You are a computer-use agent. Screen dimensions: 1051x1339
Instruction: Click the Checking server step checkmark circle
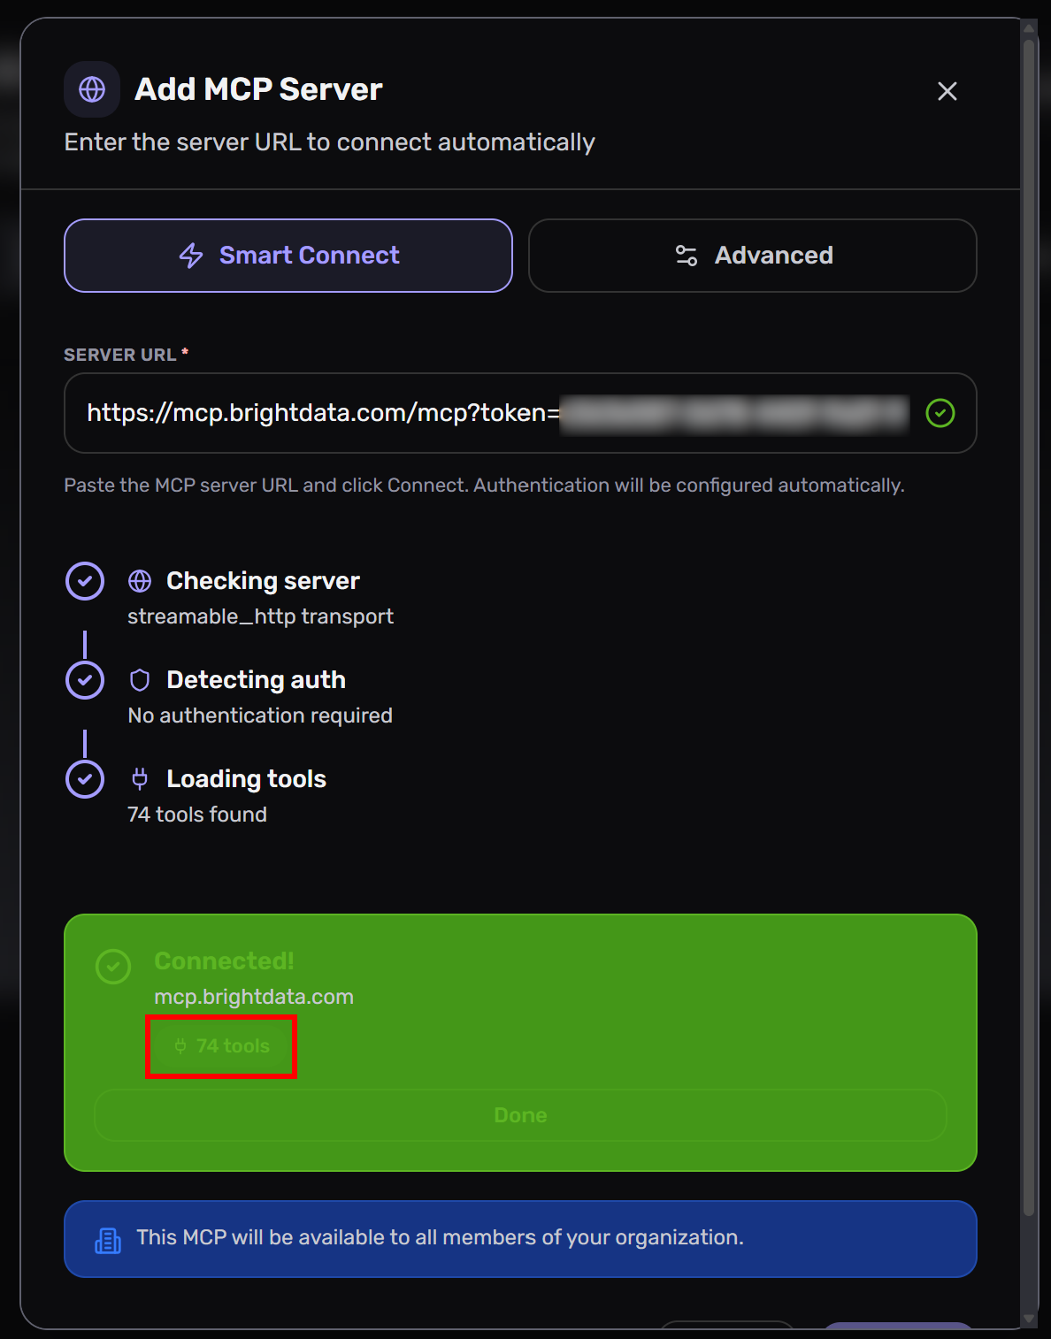pyautogui.click(x=85, y=581)
